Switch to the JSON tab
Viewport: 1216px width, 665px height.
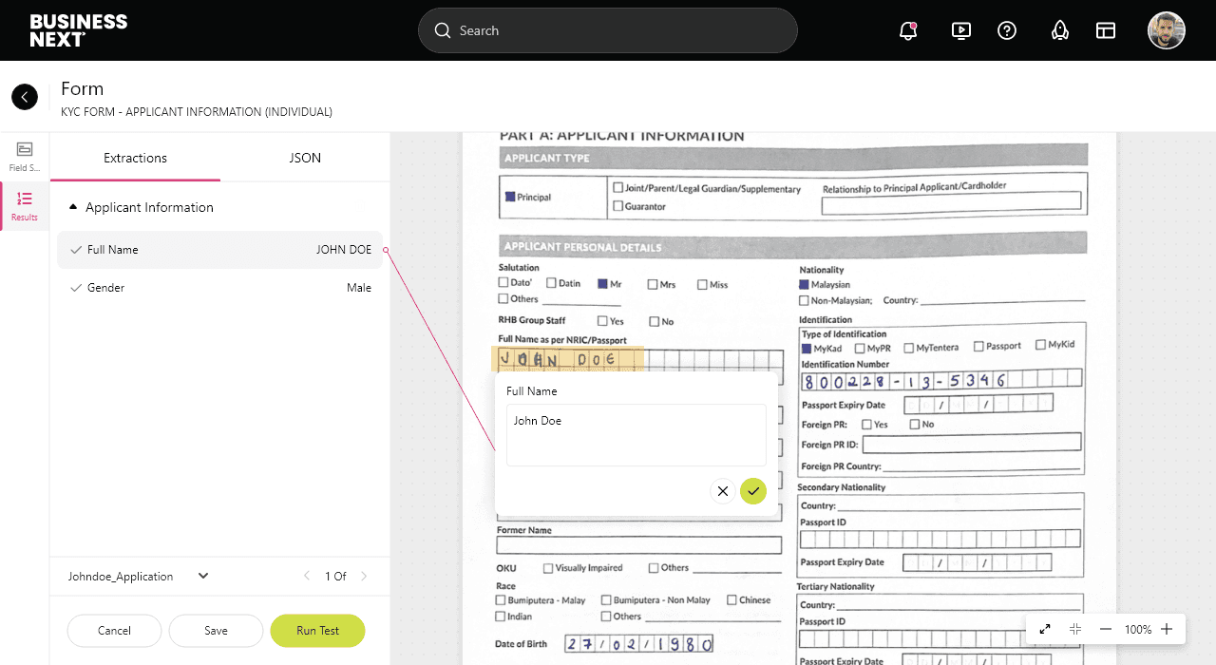(305, 158)
